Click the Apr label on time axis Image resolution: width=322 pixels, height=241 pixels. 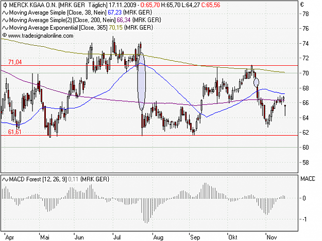point(10,237)
